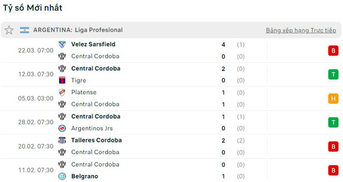This screenshot has width=343, height=182.
Task: Click the Belgrano team crest
Action: point(62,176)
